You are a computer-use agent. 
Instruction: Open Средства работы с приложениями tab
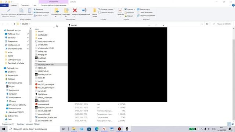pyautogui.click(x=54, y=5)
